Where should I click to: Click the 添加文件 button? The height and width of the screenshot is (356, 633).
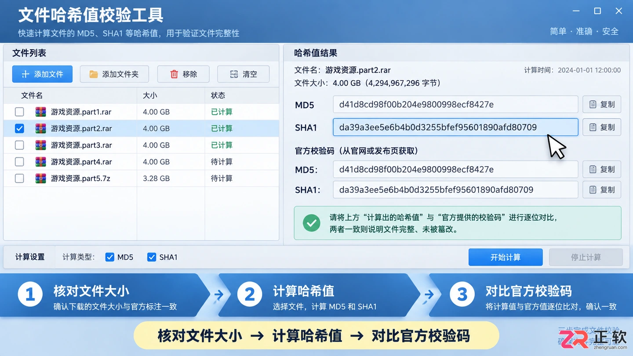(42, 74)
